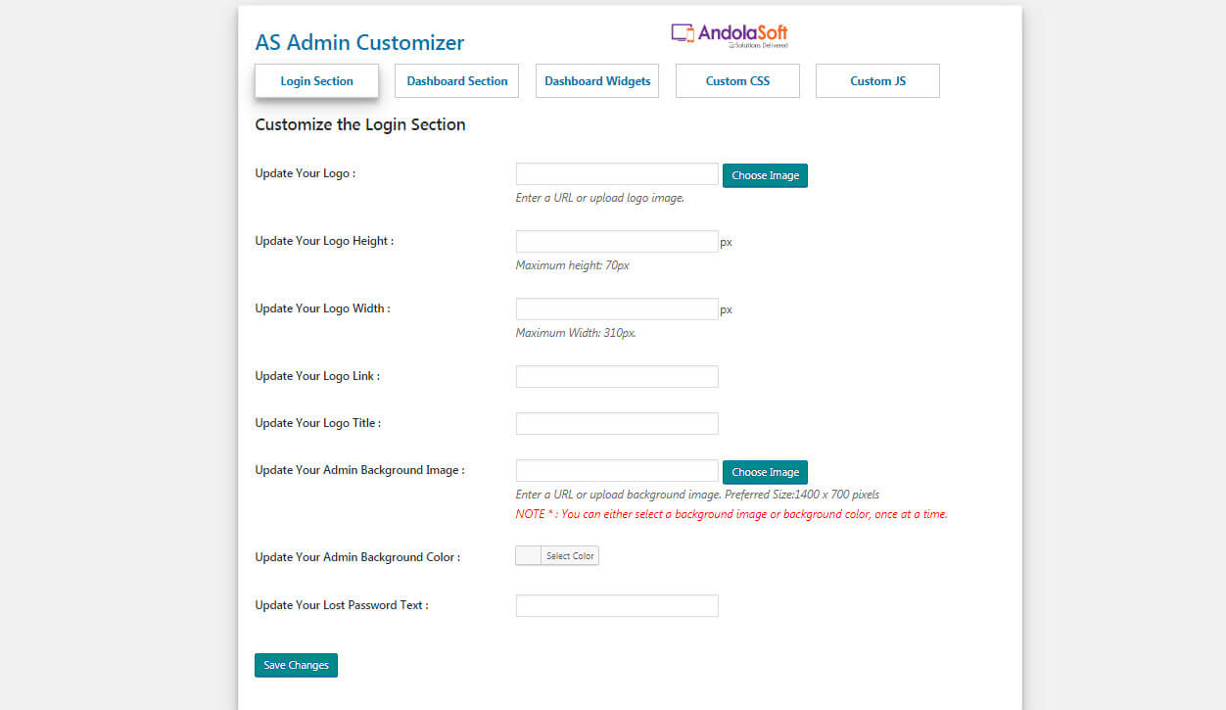
Task: Open the Custom JS tab
Action: (877, 81)
